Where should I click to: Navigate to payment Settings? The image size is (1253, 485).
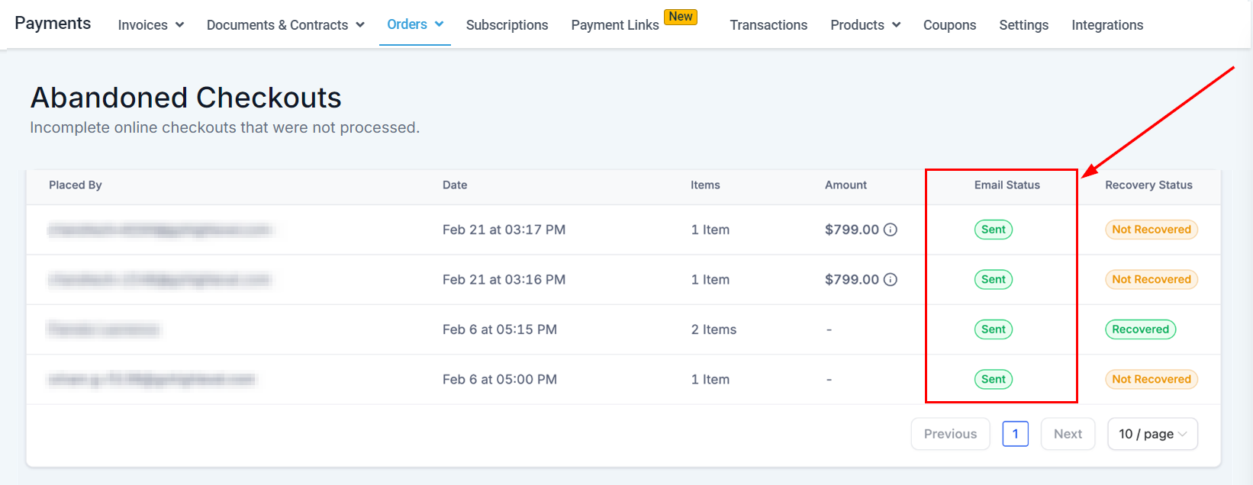pyautogui.click(x=1023, y=25)
